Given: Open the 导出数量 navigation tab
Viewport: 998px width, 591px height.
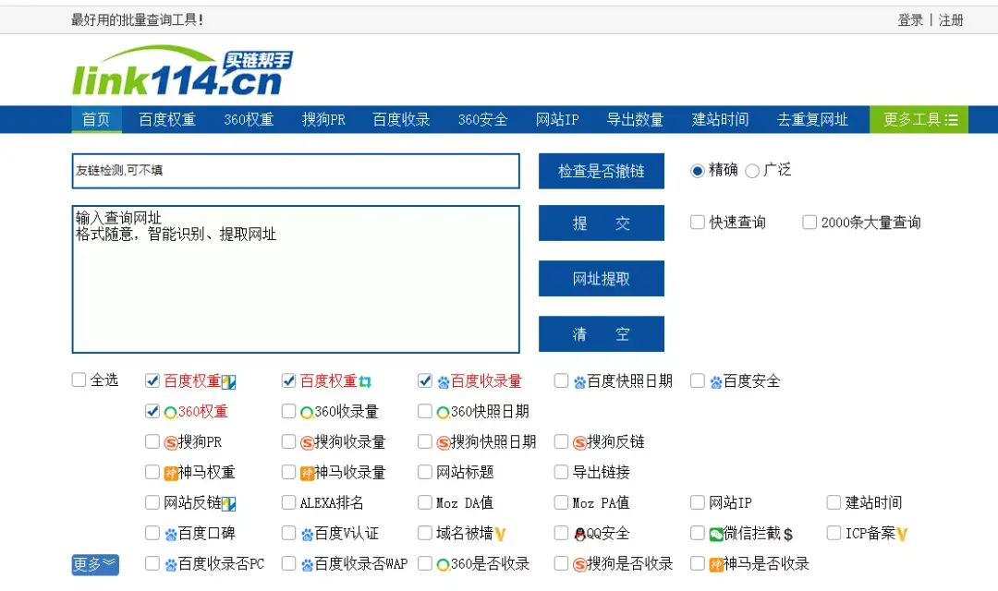Looking at the screenshot, I should (635, 120).
